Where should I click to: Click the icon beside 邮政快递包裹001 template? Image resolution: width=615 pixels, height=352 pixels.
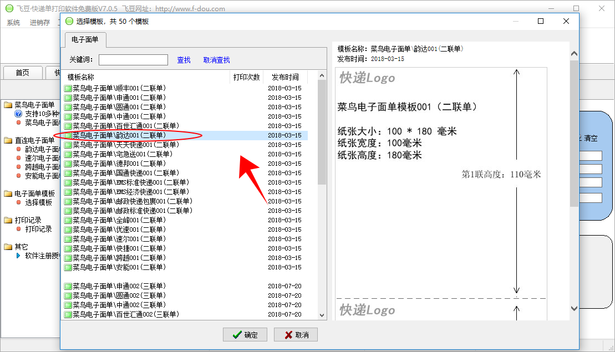[68, 201]
